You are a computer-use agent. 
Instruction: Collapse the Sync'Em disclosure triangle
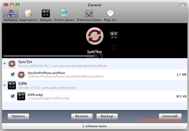point(5,63)
